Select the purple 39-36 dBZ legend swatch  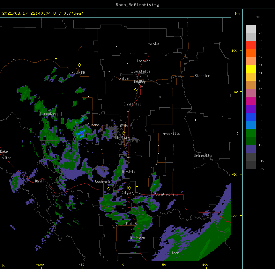[x=251, y=109]
